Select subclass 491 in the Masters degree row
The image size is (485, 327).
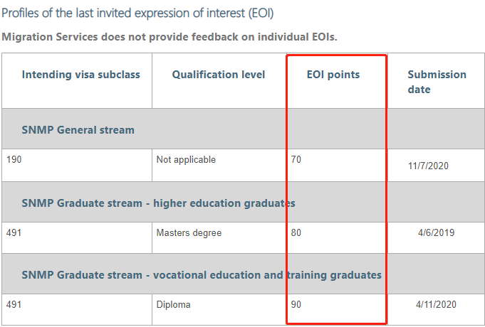[14, 232]
